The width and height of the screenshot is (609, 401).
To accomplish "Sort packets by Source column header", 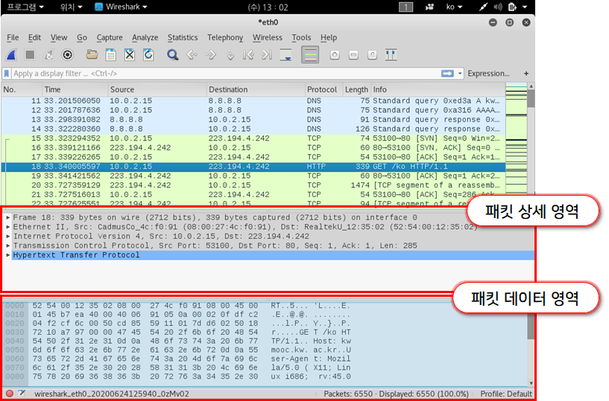I will tap(157, 89).
